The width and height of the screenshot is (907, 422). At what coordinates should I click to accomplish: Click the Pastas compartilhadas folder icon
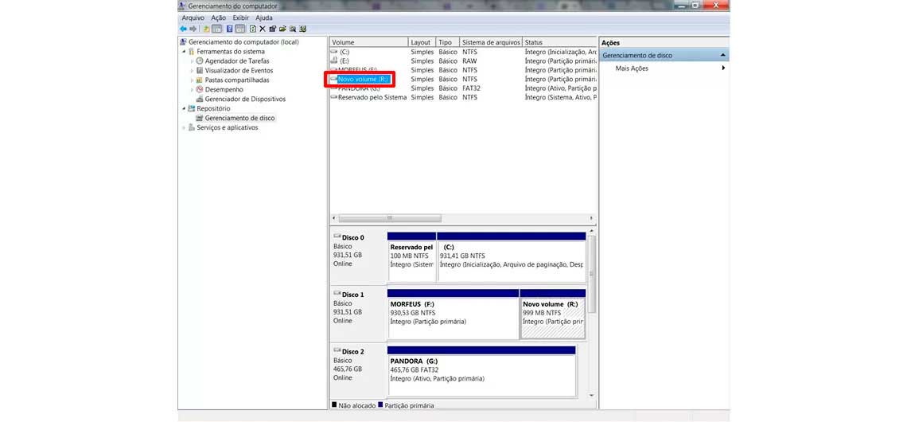[x=200, y=80]
